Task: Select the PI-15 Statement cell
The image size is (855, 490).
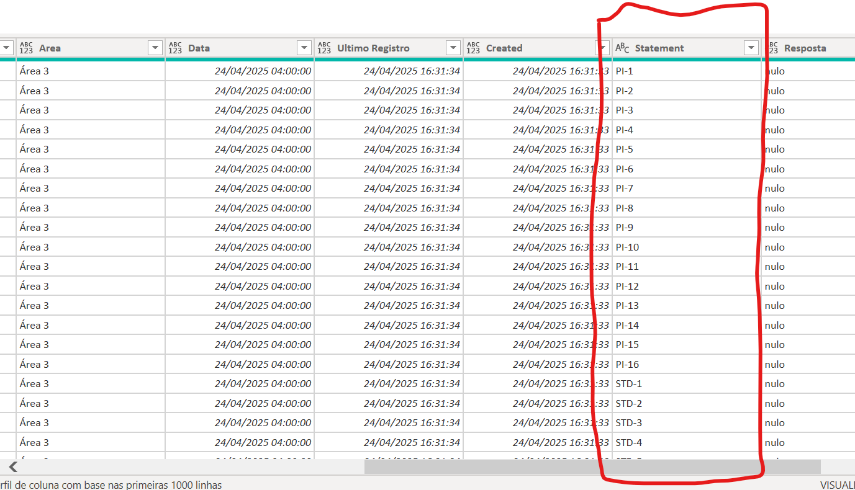Action: tap(687, 345)
